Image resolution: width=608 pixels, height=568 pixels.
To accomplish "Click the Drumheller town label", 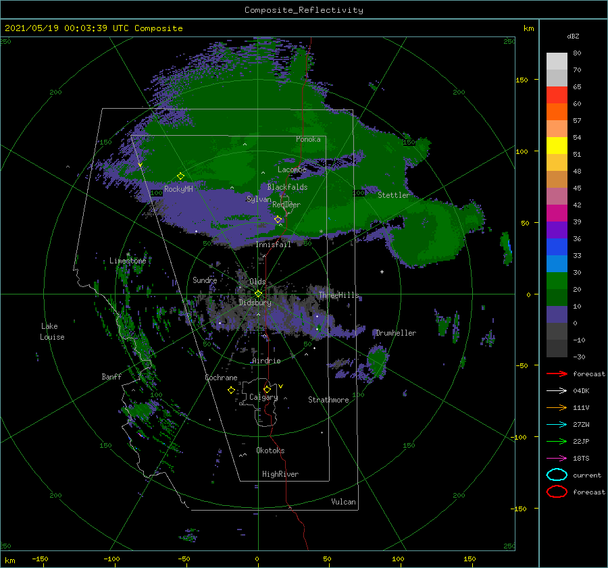I will (x=396, y=333).
